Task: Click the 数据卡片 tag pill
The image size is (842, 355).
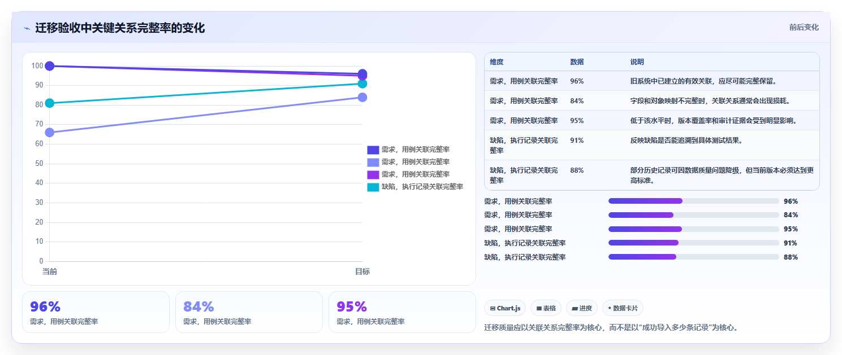Action: pyautogui.click(x=623, y=308)
